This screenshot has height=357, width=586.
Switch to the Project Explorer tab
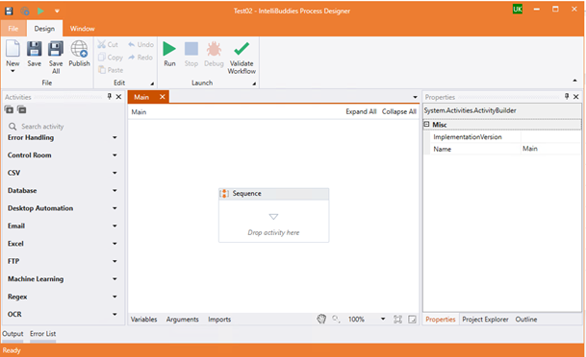485,320
